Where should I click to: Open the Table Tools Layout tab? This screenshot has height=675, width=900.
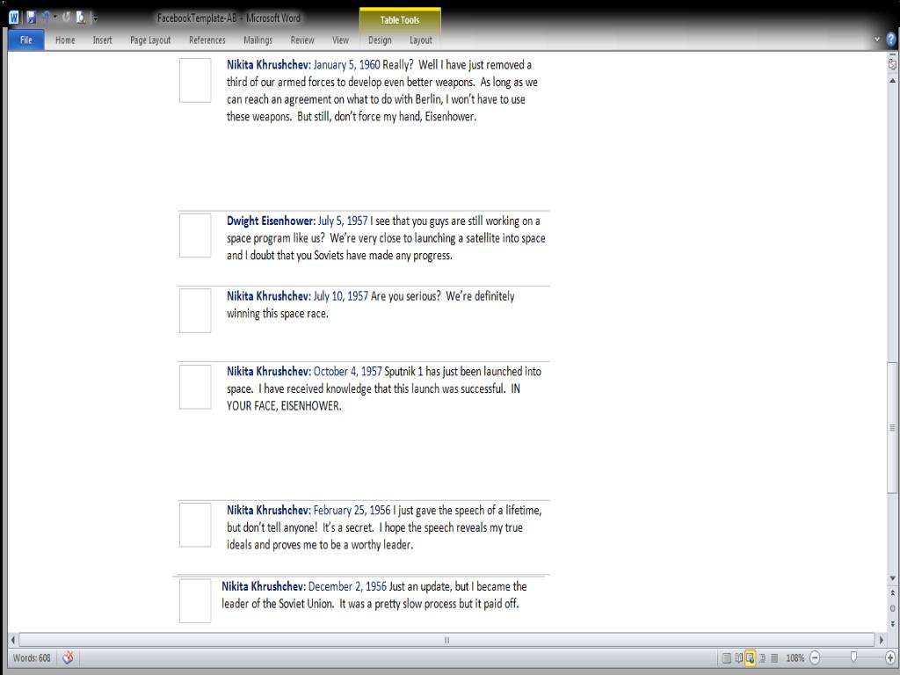tap(421, 40)
